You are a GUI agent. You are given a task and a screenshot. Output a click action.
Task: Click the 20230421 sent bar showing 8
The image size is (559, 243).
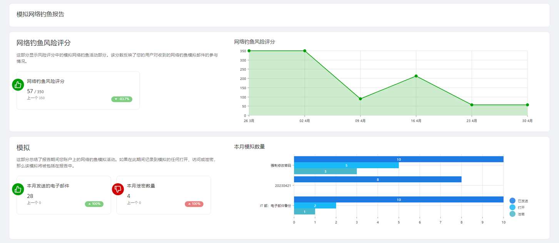[377, 179]
